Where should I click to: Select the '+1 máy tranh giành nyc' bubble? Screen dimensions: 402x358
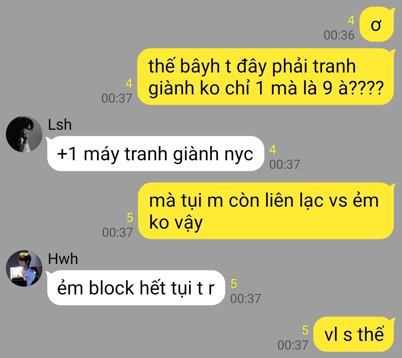pos(156,154)
